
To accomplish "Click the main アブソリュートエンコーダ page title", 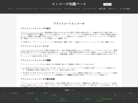I will pyautogui.click(x=69, y=23).
